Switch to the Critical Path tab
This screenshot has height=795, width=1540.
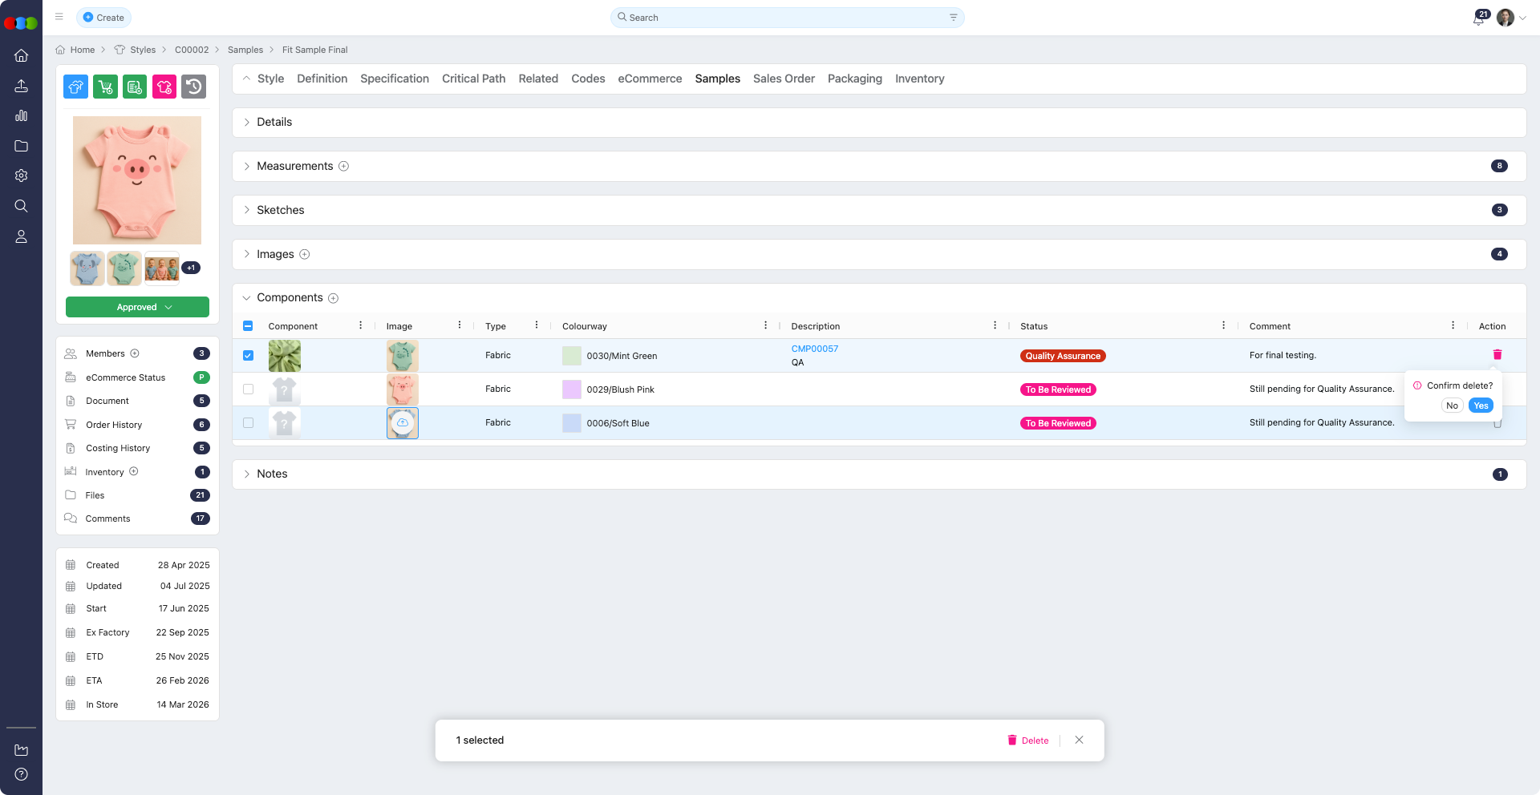pos(473,79)
